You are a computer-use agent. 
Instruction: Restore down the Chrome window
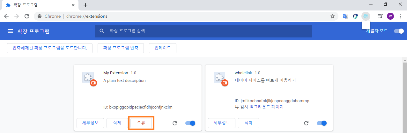pos(386,4)
